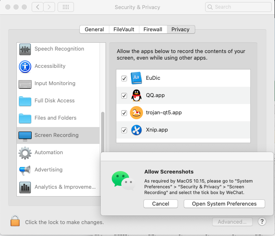Click the Input Monitoring keyboard icon
This screenshot has height=236, width=275.
[25, 84]
